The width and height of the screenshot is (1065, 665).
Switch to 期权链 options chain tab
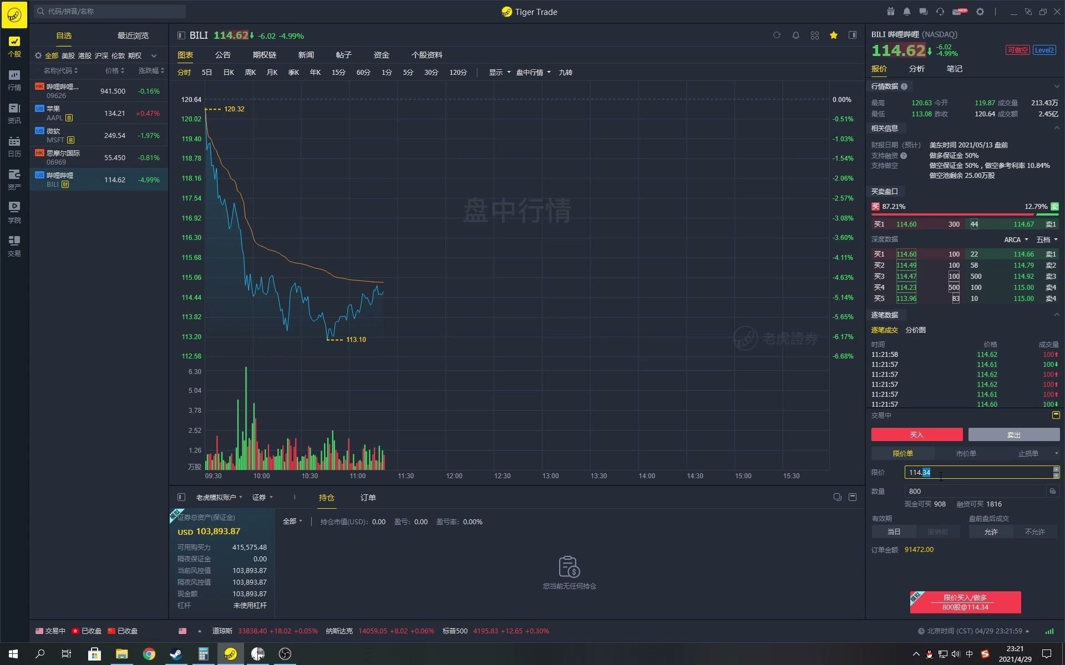(264, 55)
